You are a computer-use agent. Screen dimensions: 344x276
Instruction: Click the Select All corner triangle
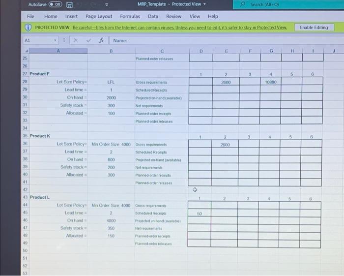coord(27,51)
